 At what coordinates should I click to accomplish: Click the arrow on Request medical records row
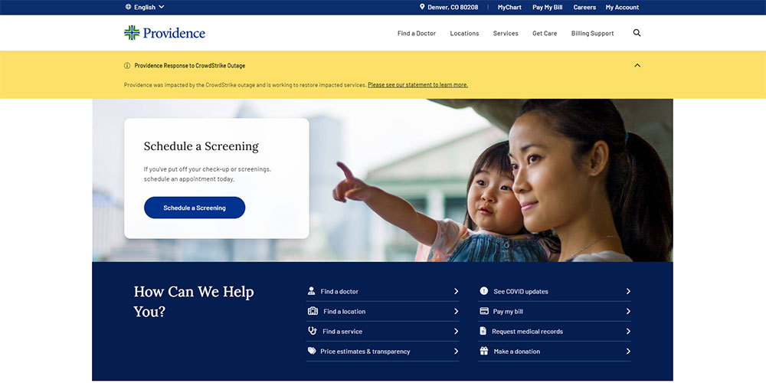(x=628, y=331)
